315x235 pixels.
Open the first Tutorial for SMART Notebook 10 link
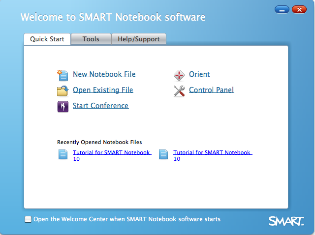coord(112,155)
